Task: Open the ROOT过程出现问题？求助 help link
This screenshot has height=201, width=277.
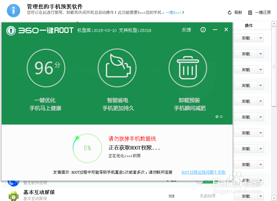Action: click(x=203, y=172)
